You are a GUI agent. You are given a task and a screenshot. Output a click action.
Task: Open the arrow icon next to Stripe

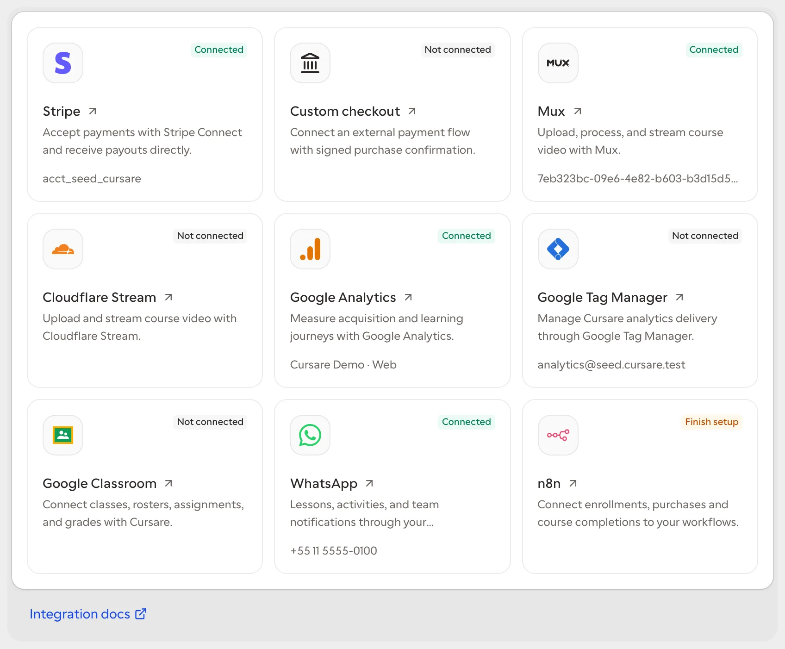[93, 111]
